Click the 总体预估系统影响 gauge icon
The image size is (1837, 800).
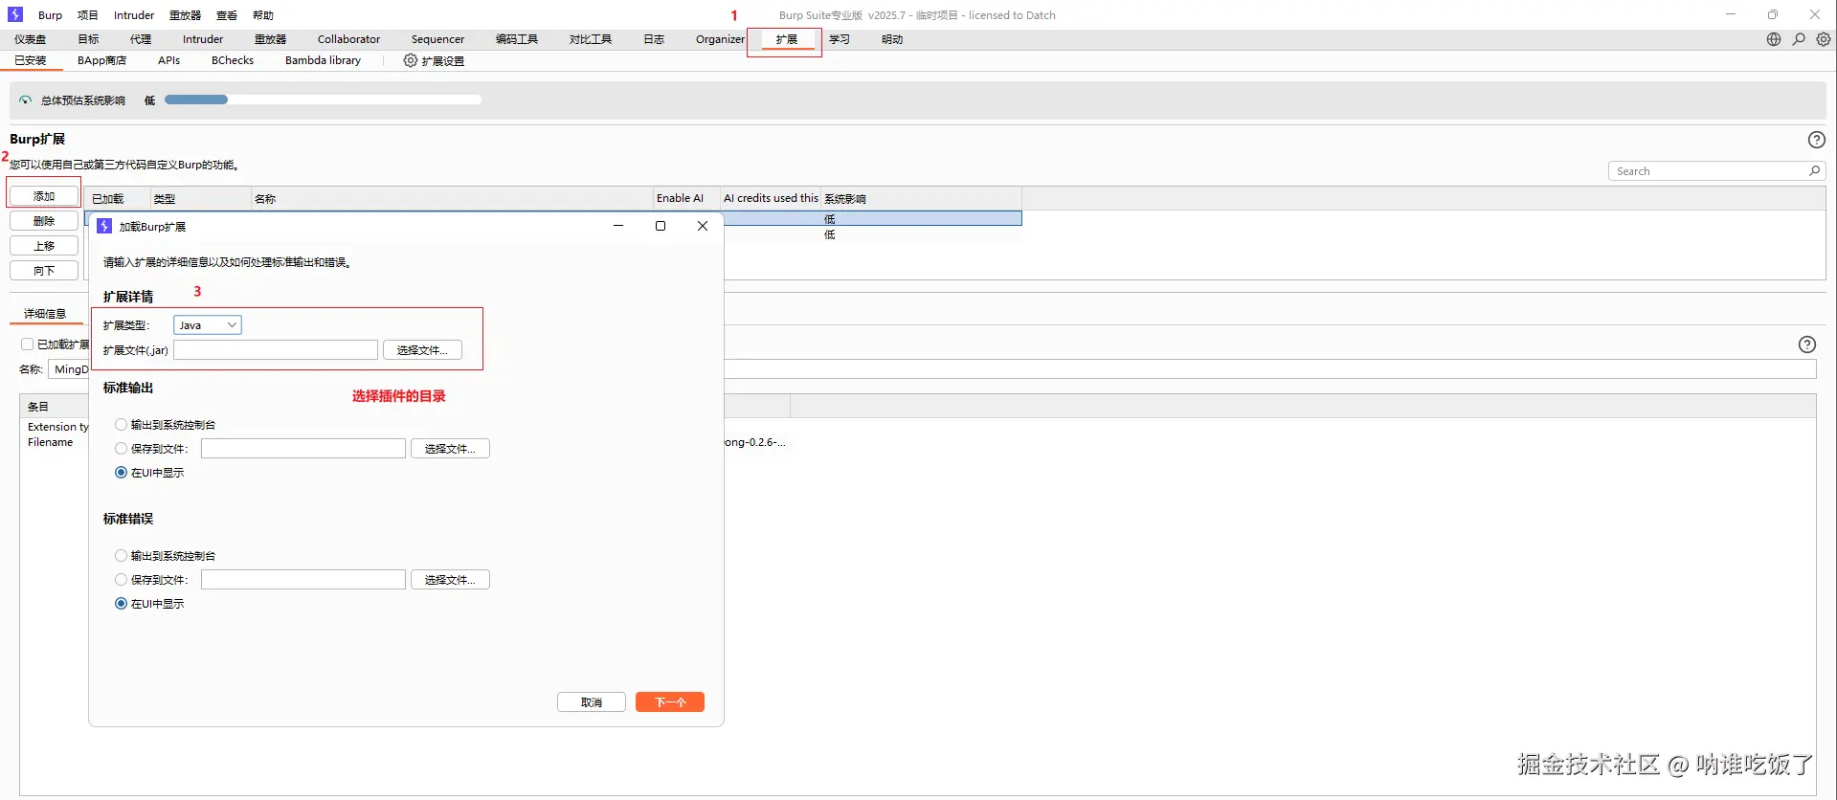click(x=25, y=100)
